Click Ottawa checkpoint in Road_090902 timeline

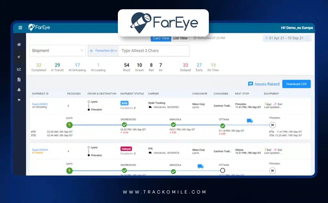pos(223,126)
